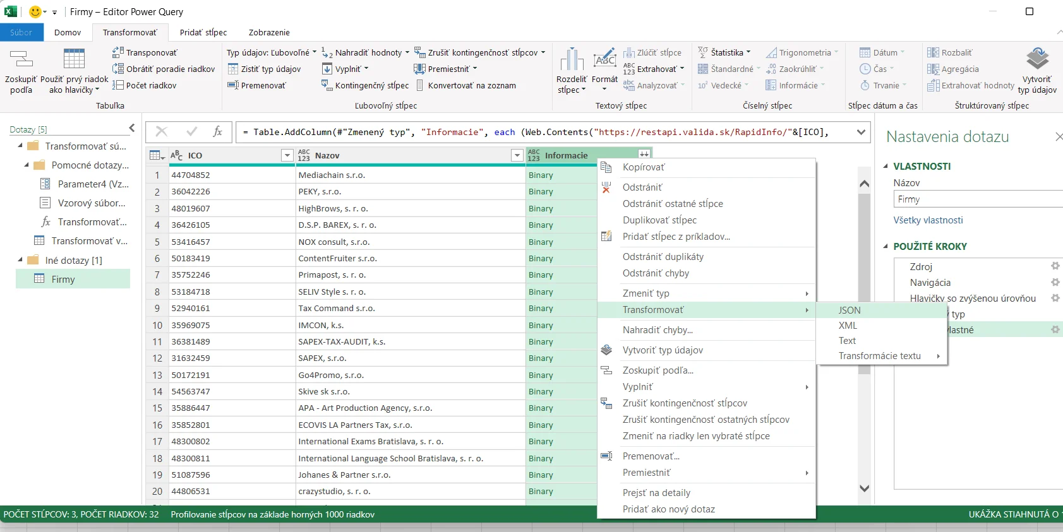The width and height of the screenshot is (1063, 532).
Task: Cancel formula edit with X icon
Action: 162,131
